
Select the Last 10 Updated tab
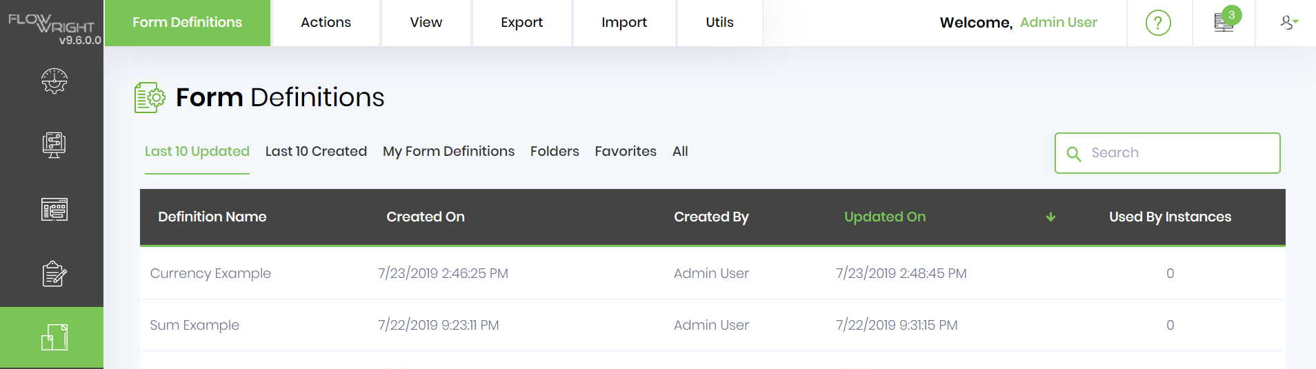(x=197, y=151)
